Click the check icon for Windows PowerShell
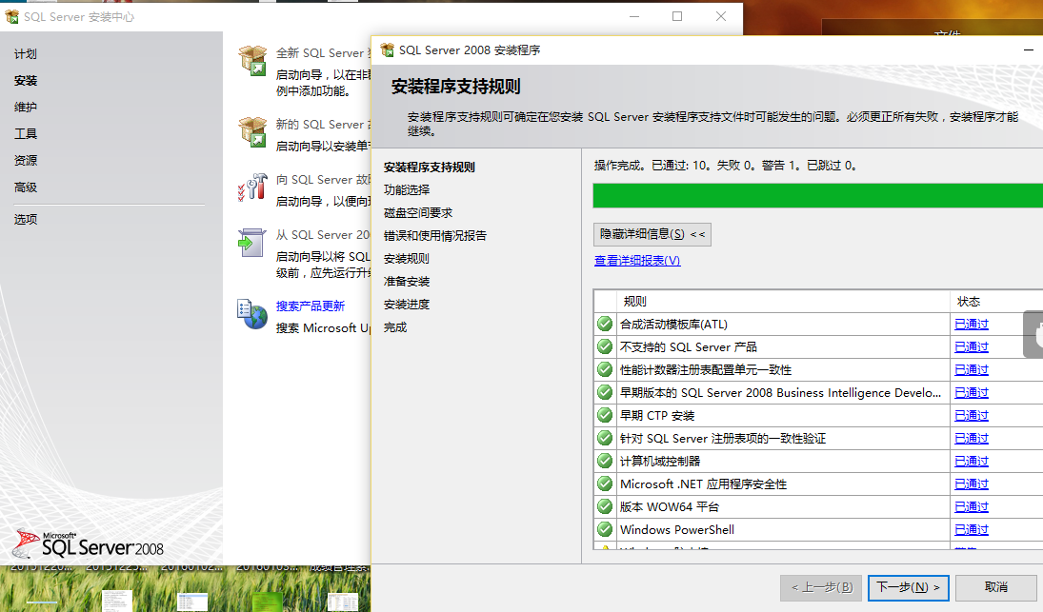 click(605, 529)
